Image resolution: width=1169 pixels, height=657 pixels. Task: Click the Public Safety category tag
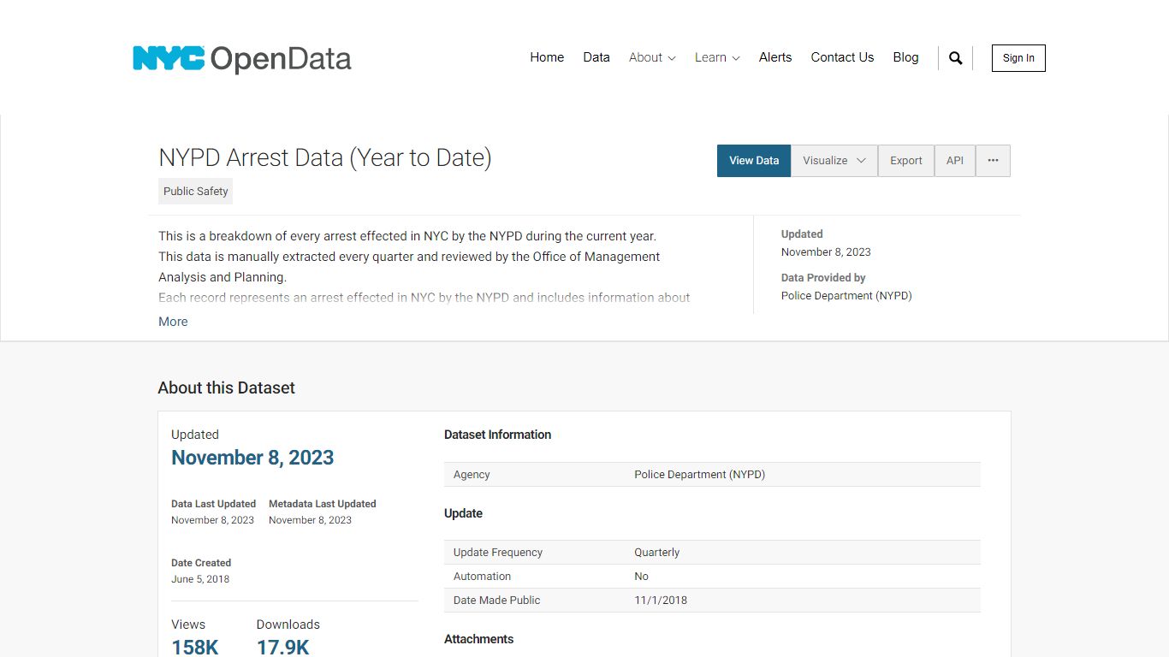195,191
